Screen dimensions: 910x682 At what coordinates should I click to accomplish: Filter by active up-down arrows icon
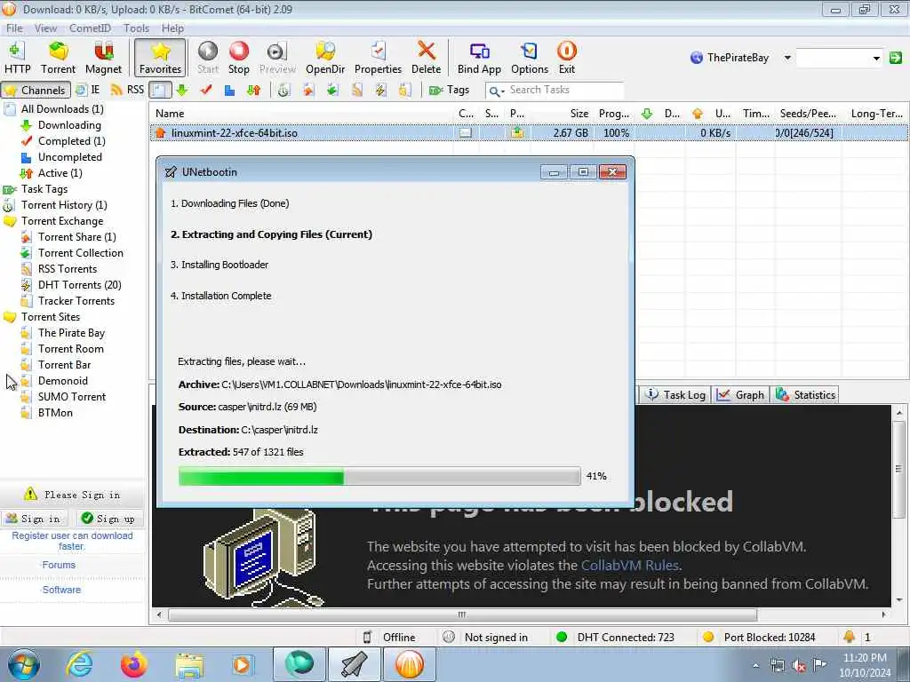point(253,90)
